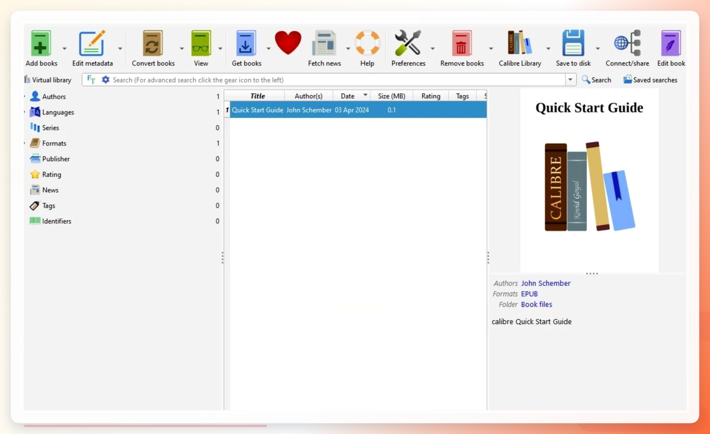Click the full text search icon
The width and height of the screenshot is (710, 434).
91,80
